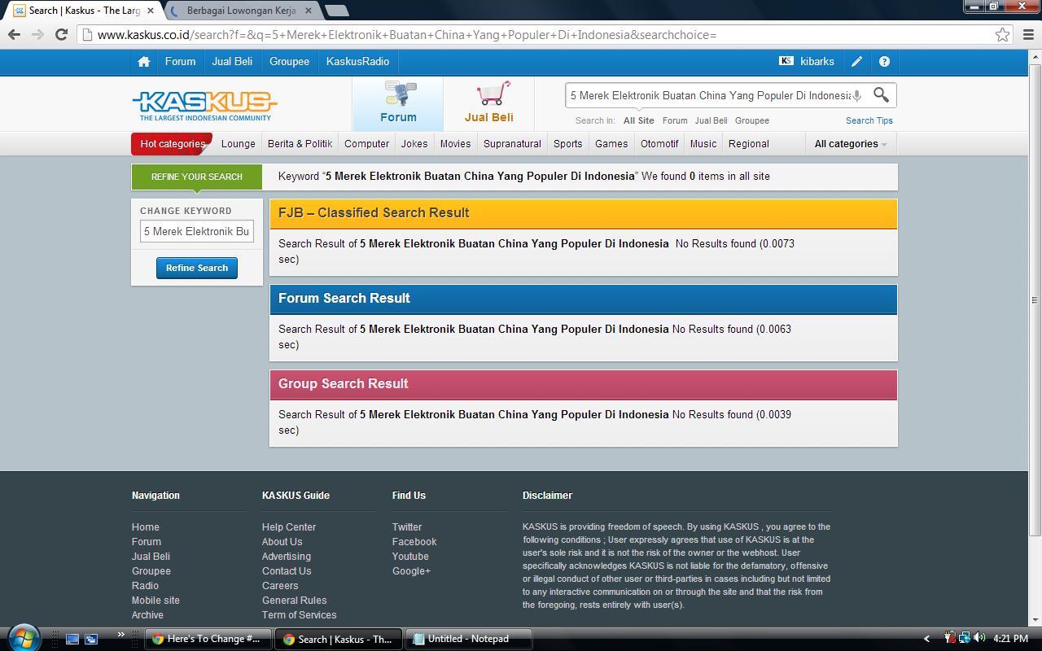Image resolution: width=1042 pixels, height=651 pixels.
Task: Activate voice search microphone icon
Action: (856, 96)
